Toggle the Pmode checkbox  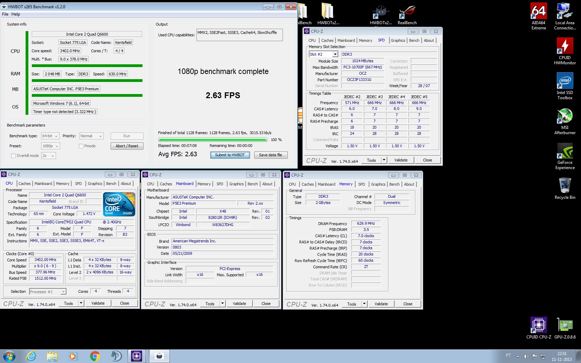point(81,146)
